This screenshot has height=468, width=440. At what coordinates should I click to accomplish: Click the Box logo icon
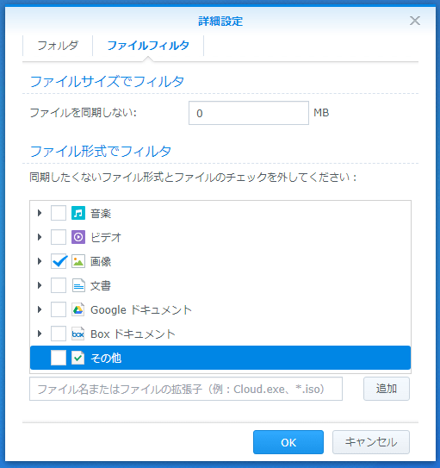(x=78, y=334)
